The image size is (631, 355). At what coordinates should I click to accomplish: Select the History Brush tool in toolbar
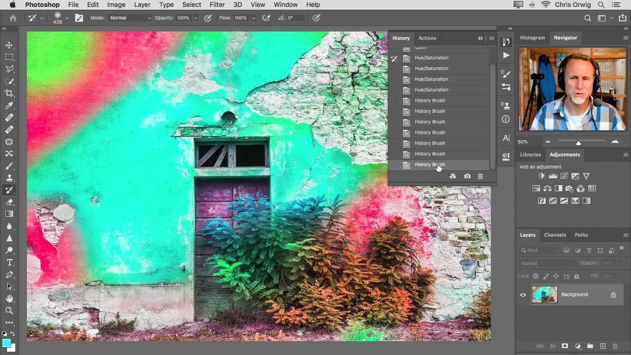[x=9, y=190]
